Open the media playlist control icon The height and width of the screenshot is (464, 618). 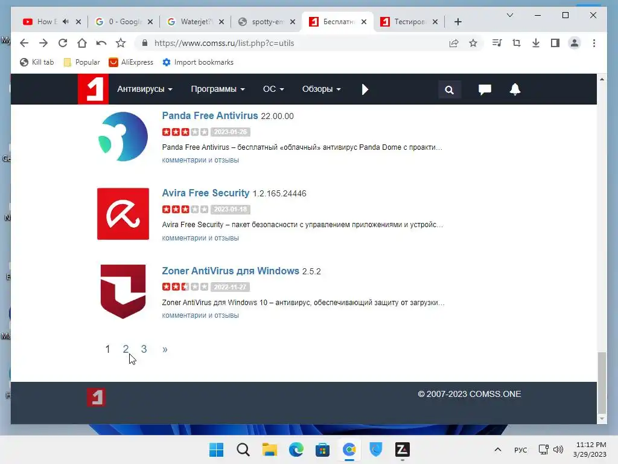coord(497,43)
